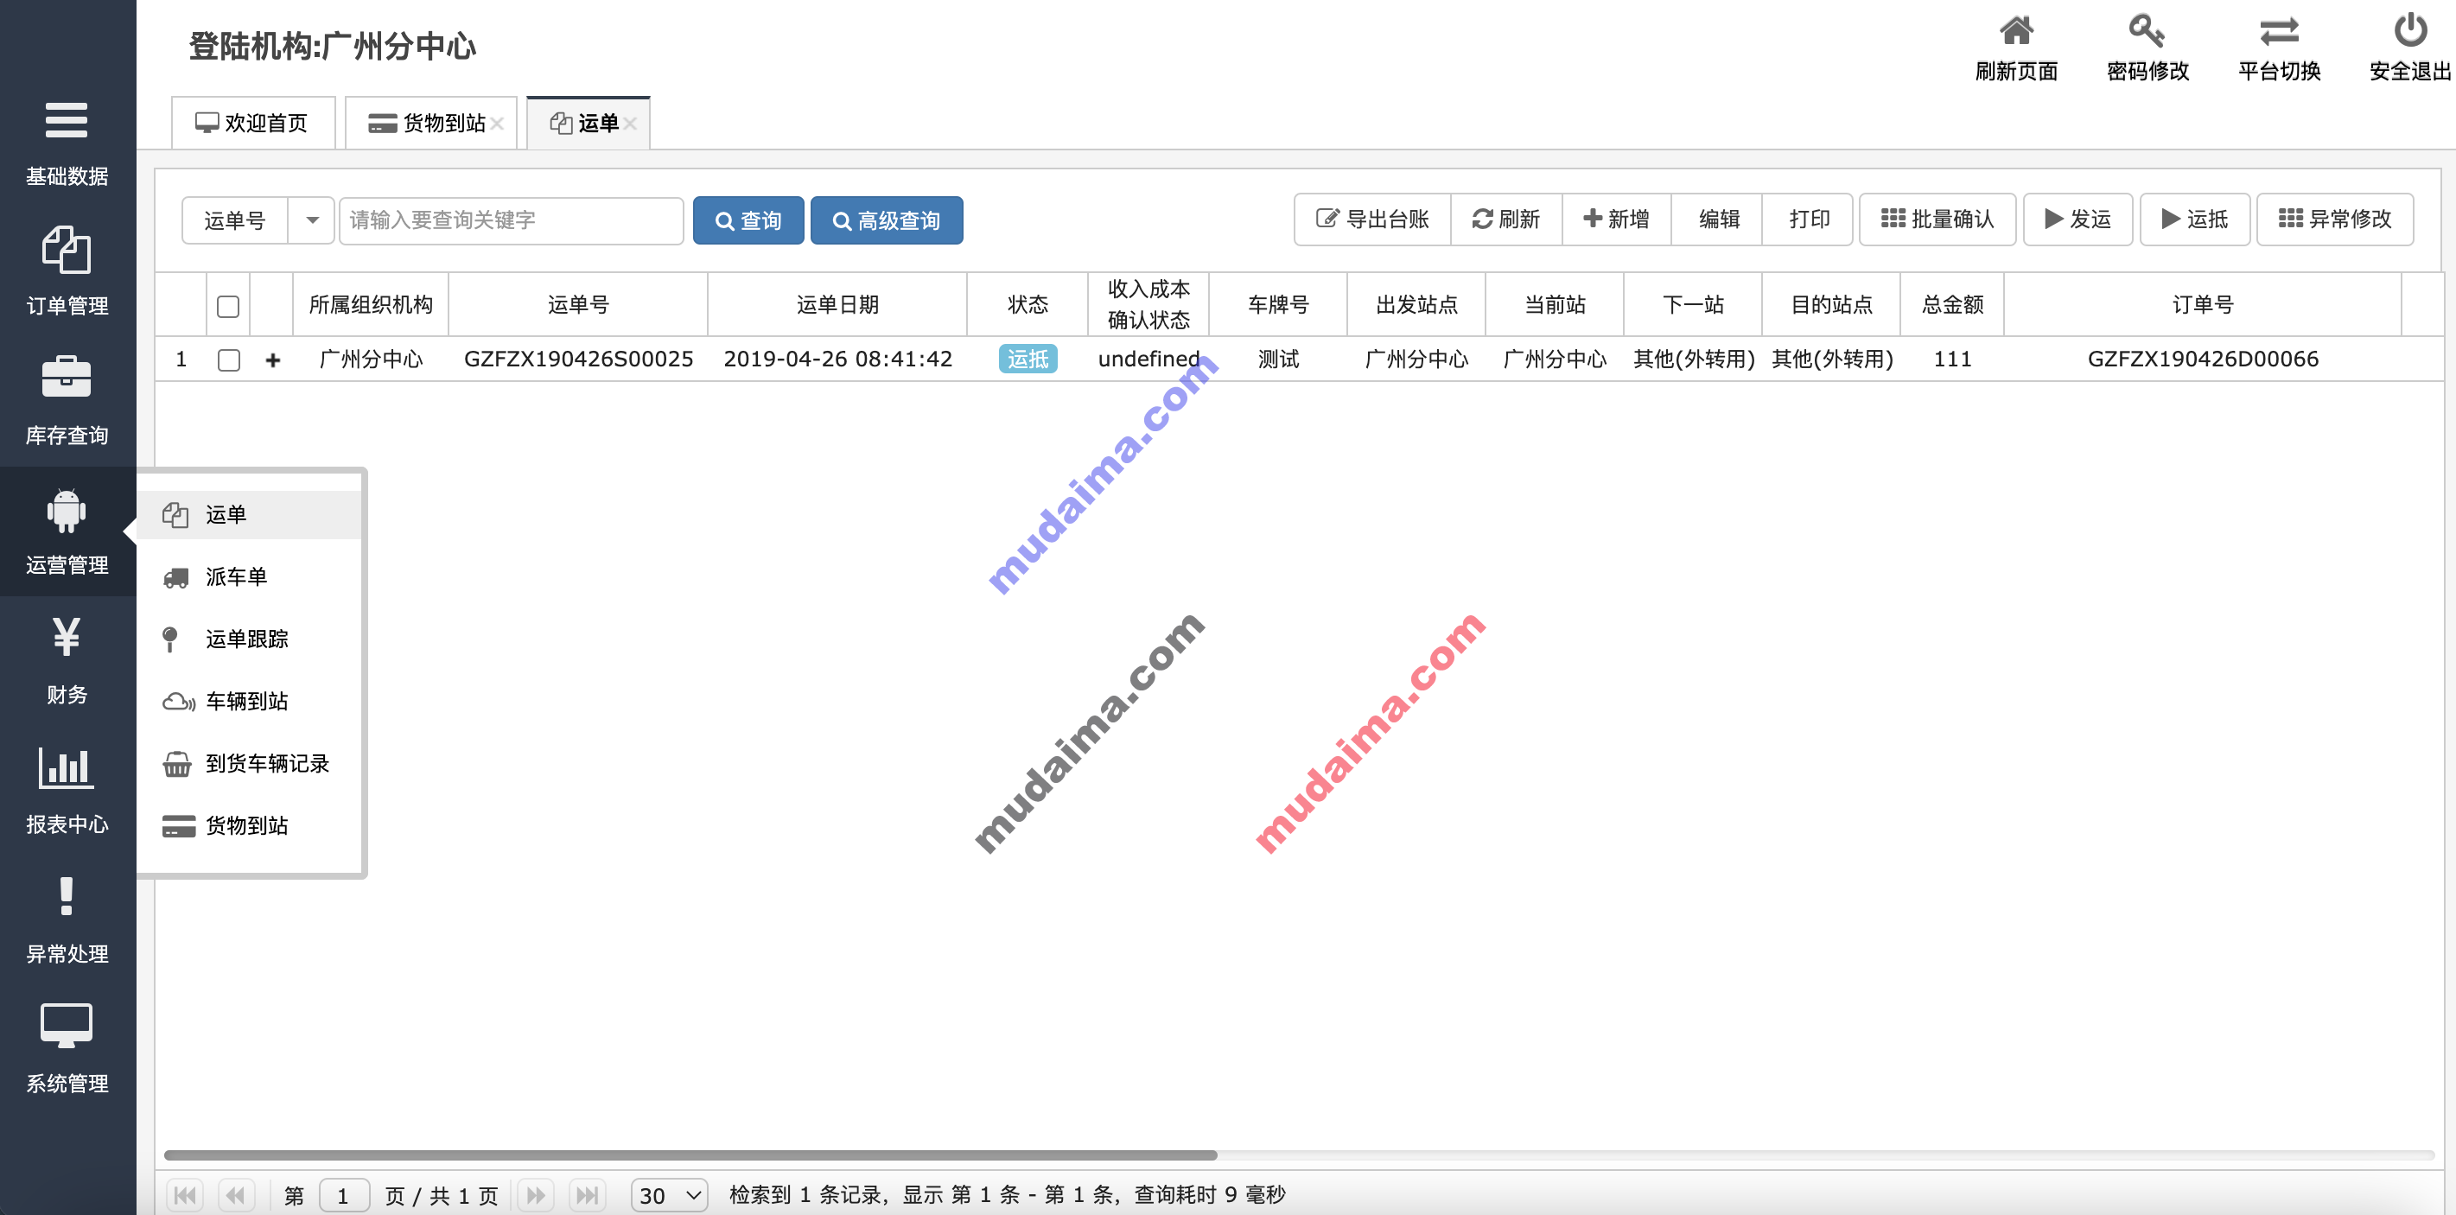This screenshot has height=1215, width=2456.
Task: Click the 高级查询 button
Action: (887, 220)
